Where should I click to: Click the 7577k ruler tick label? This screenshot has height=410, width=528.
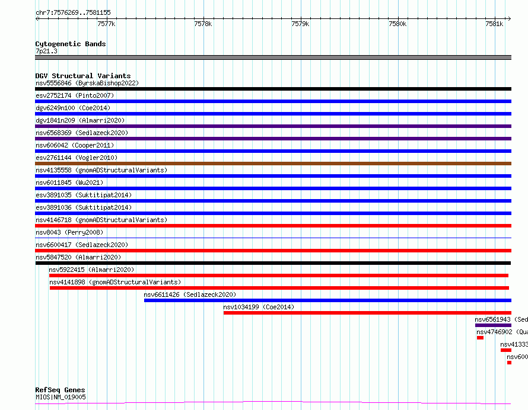pyautogui.click(x=106, y=24)
